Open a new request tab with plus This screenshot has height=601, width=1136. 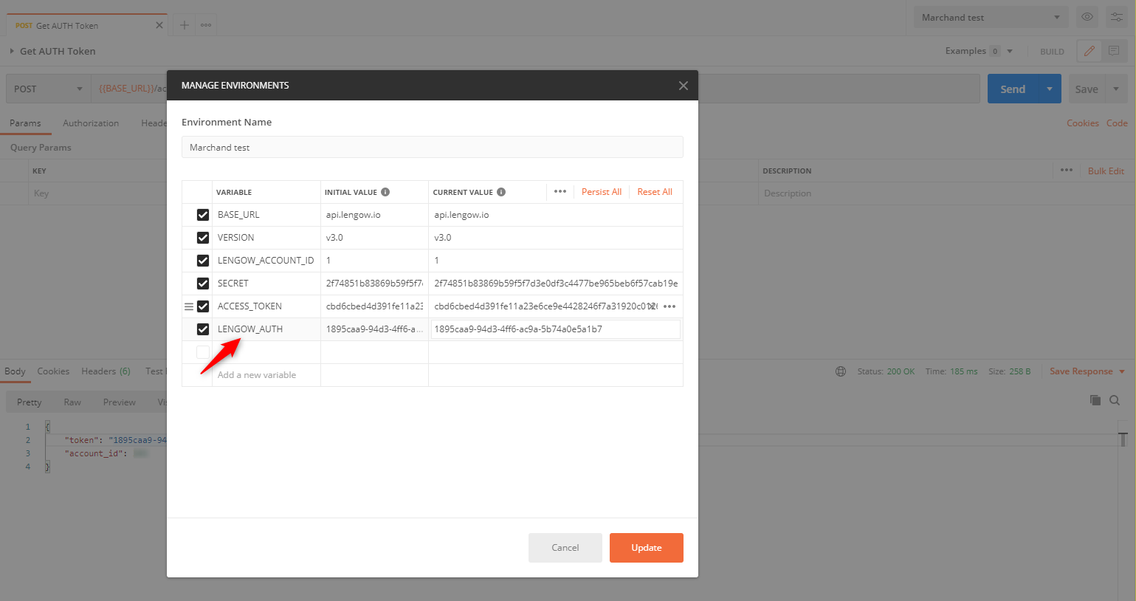[185, 25]
